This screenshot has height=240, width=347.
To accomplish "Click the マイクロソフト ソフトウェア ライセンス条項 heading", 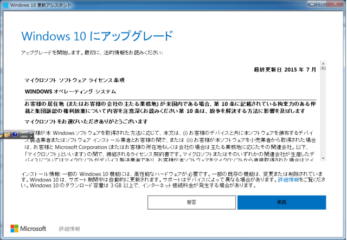I will (x=75, y=80).
